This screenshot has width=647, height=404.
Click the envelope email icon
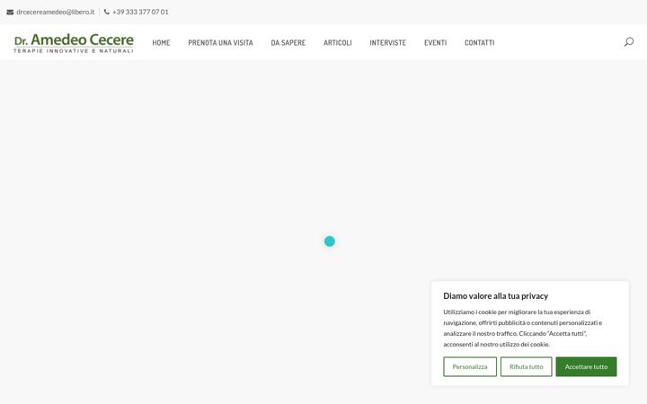click(x=10, y=12)
